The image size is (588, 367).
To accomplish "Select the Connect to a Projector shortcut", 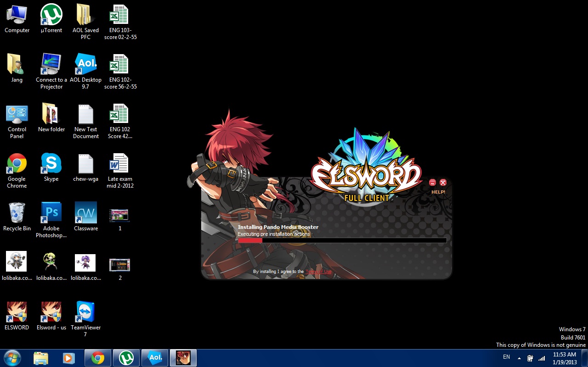I will click(51, 72).
